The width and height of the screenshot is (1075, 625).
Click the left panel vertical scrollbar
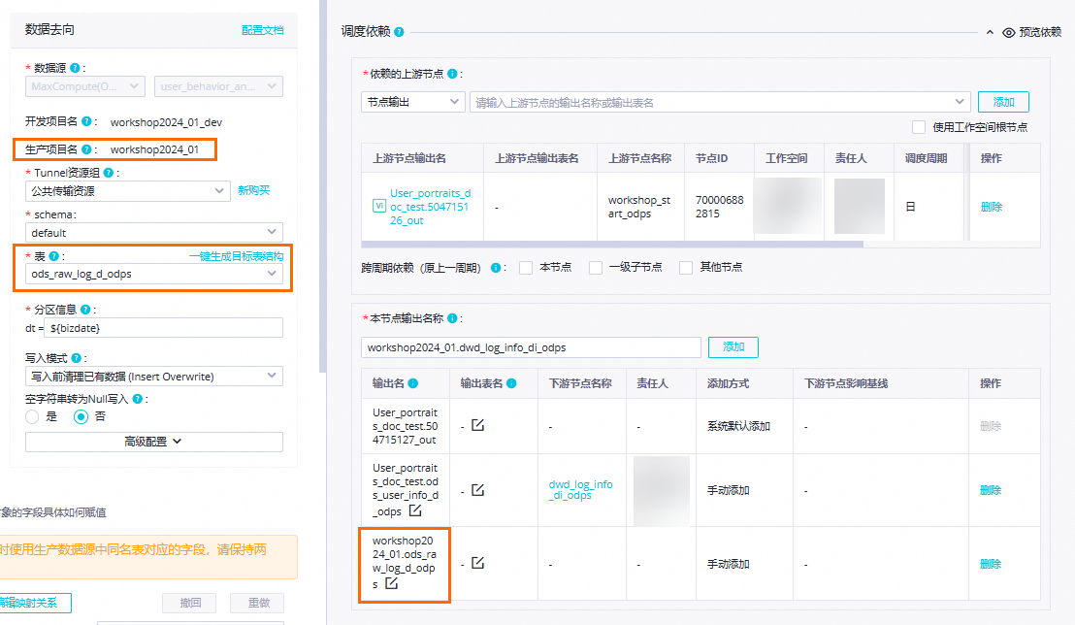tap(322, 185)
